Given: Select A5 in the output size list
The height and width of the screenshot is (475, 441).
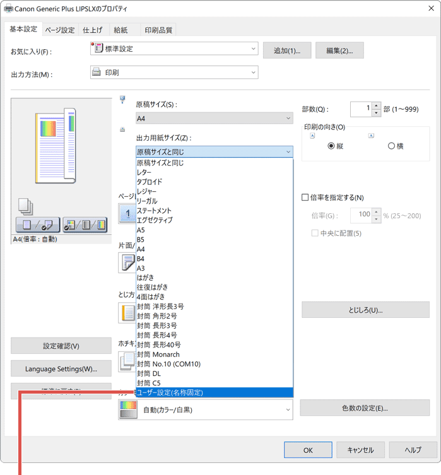Looking at the screenshot, I should [x=215, y=230].
